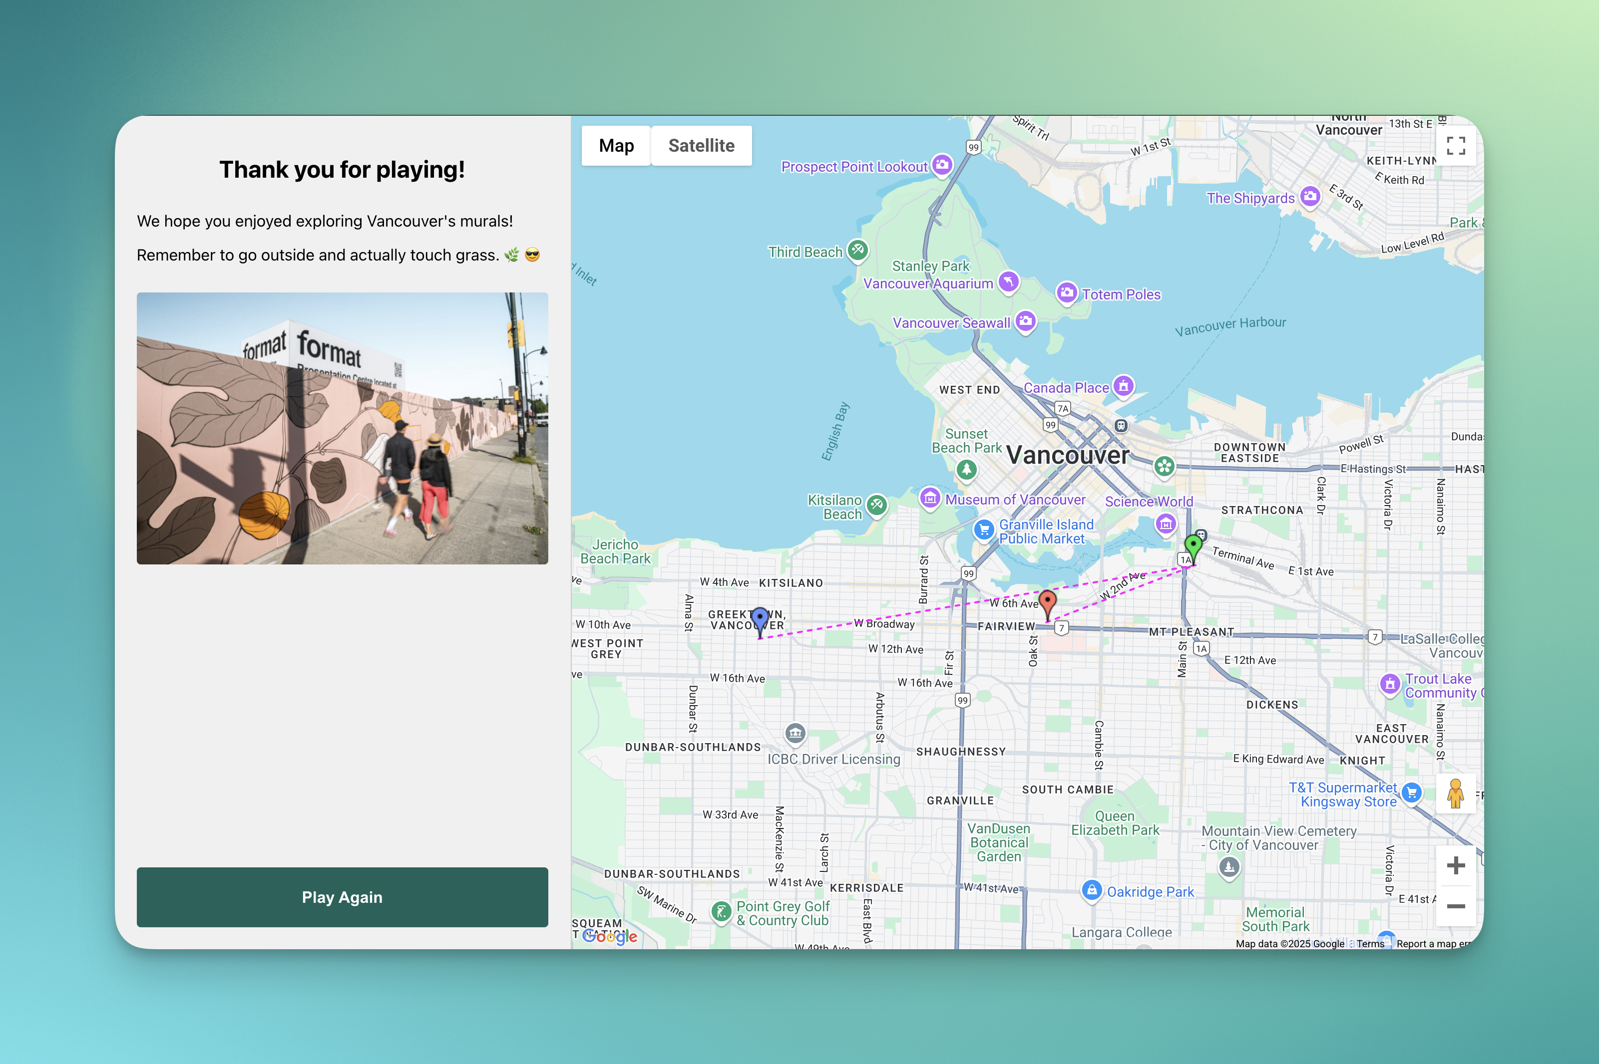Click the Google logo on the map
The height and width of the screenshot is (1064, 1599).
610,936
